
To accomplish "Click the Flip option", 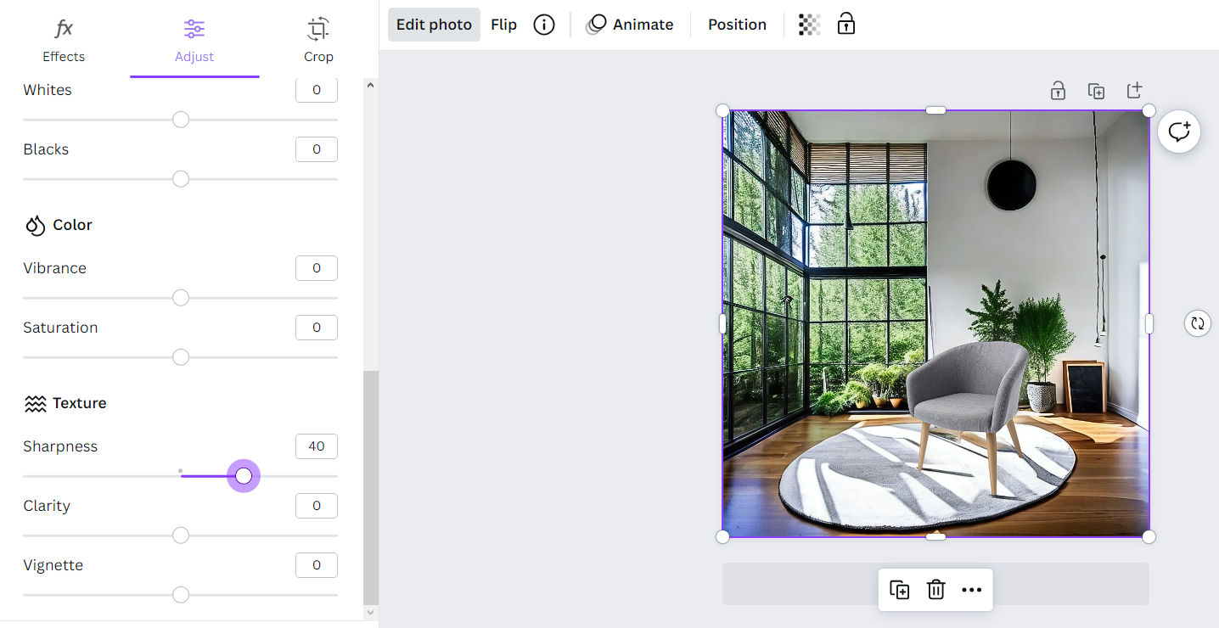I will tap(503, 25).
